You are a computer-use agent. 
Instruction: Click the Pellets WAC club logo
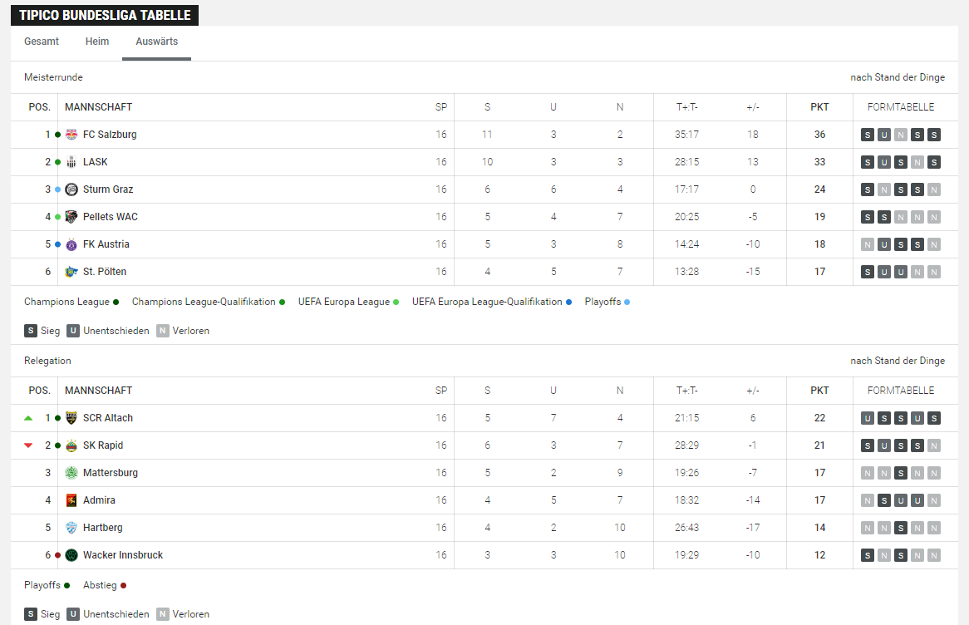tap(71, 216)
